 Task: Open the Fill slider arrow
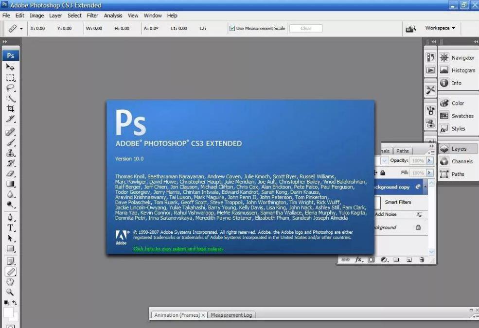point(429,173)
